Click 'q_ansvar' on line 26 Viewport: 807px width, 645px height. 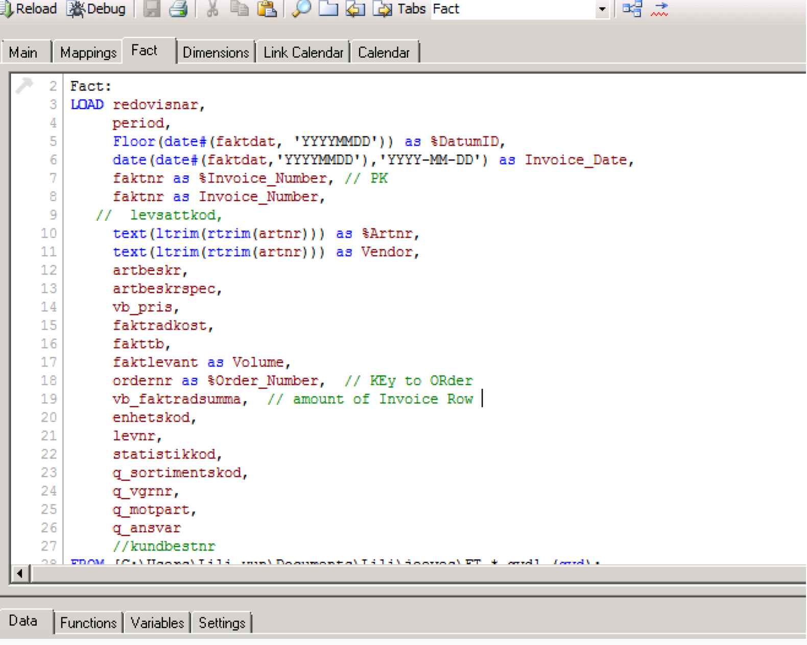click(x=147, y=528)
